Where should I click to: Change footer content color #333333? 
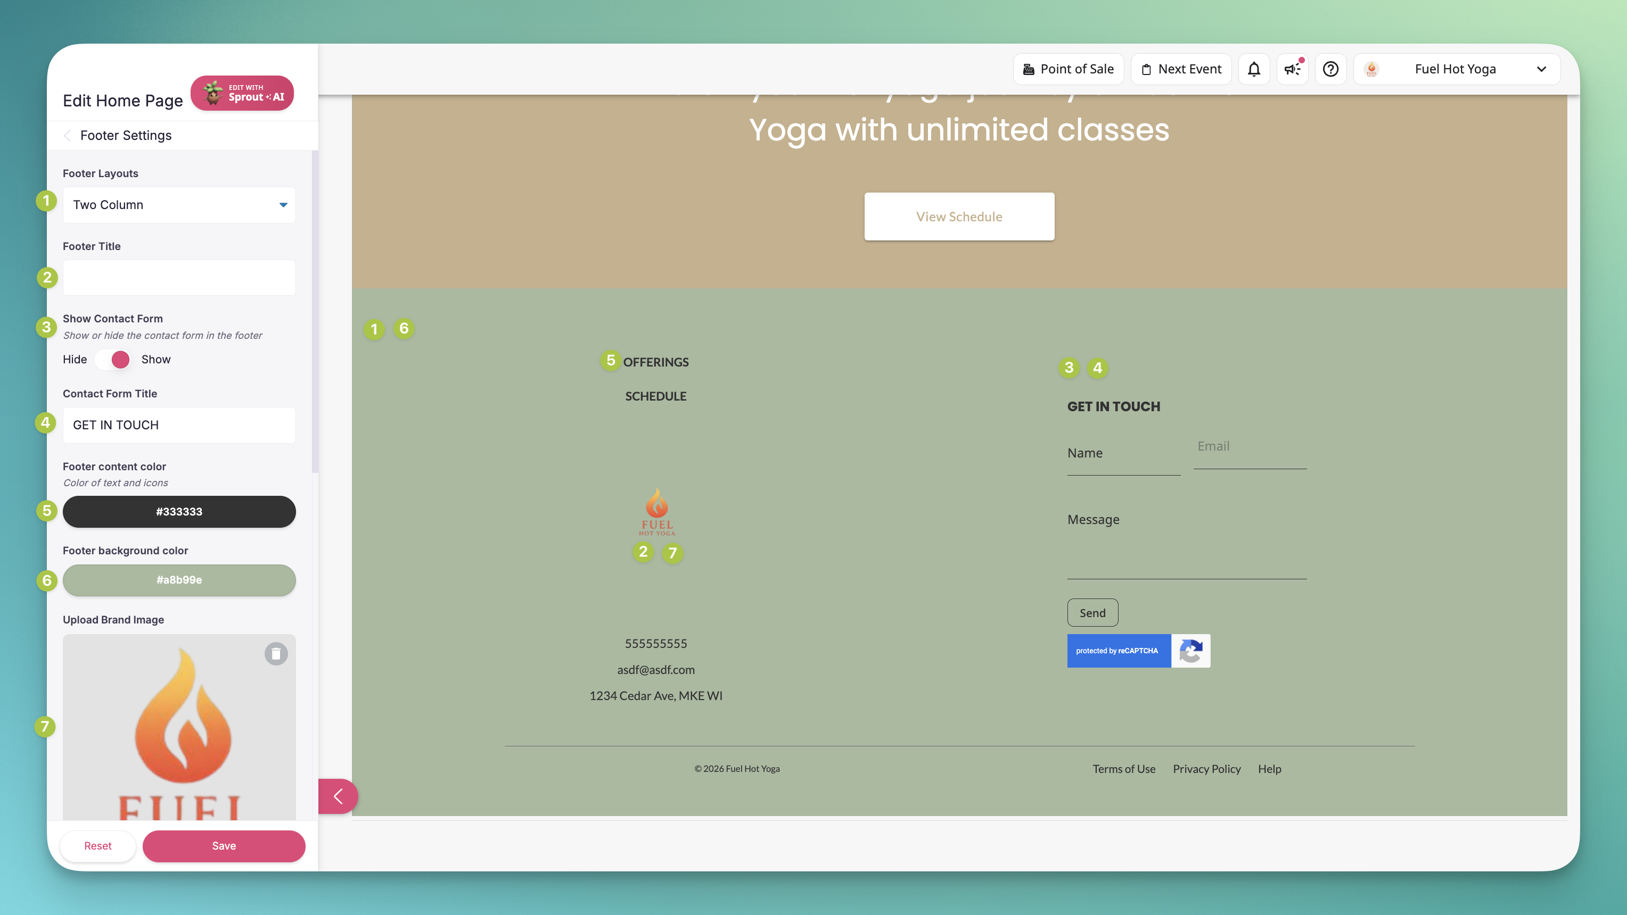179,512
